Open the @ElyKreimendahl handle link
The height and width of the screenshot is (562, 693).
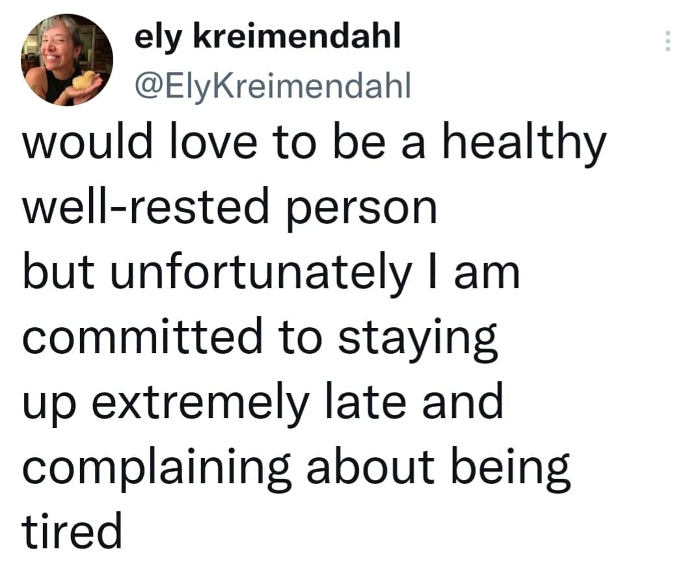[x=273, y=85]
